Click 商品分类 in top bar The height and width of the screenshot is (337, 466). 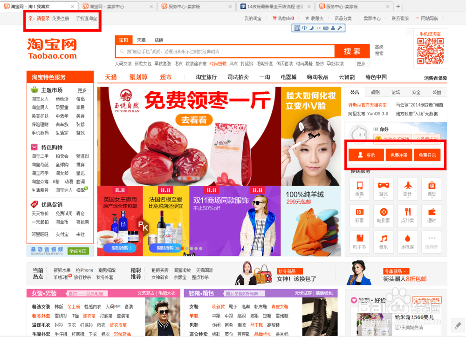[343, 19]
